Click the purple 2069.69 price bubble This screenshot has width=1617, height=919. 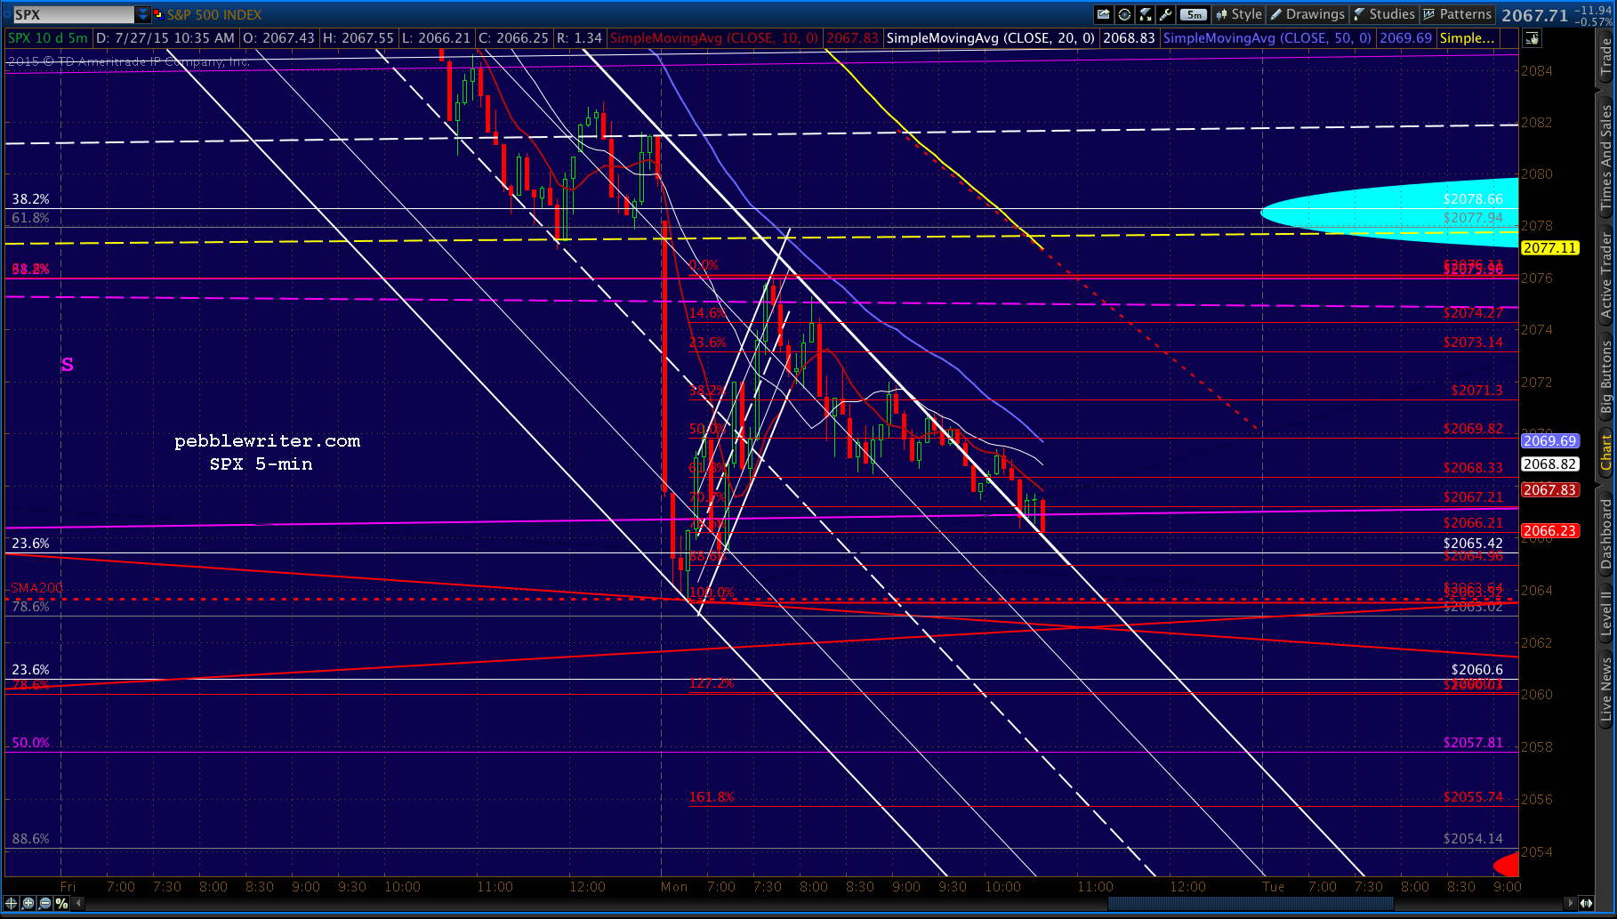(1550, 441)
